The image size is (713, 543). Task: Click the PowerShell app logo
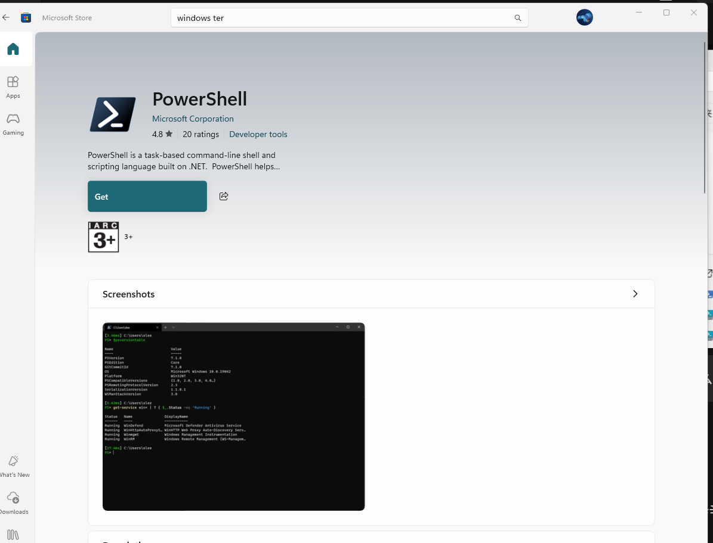pos(113,114)
